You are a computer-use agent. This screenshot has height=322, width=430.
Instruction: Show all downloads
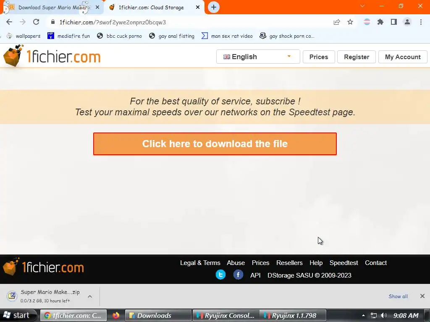click(x=398, y=296)
